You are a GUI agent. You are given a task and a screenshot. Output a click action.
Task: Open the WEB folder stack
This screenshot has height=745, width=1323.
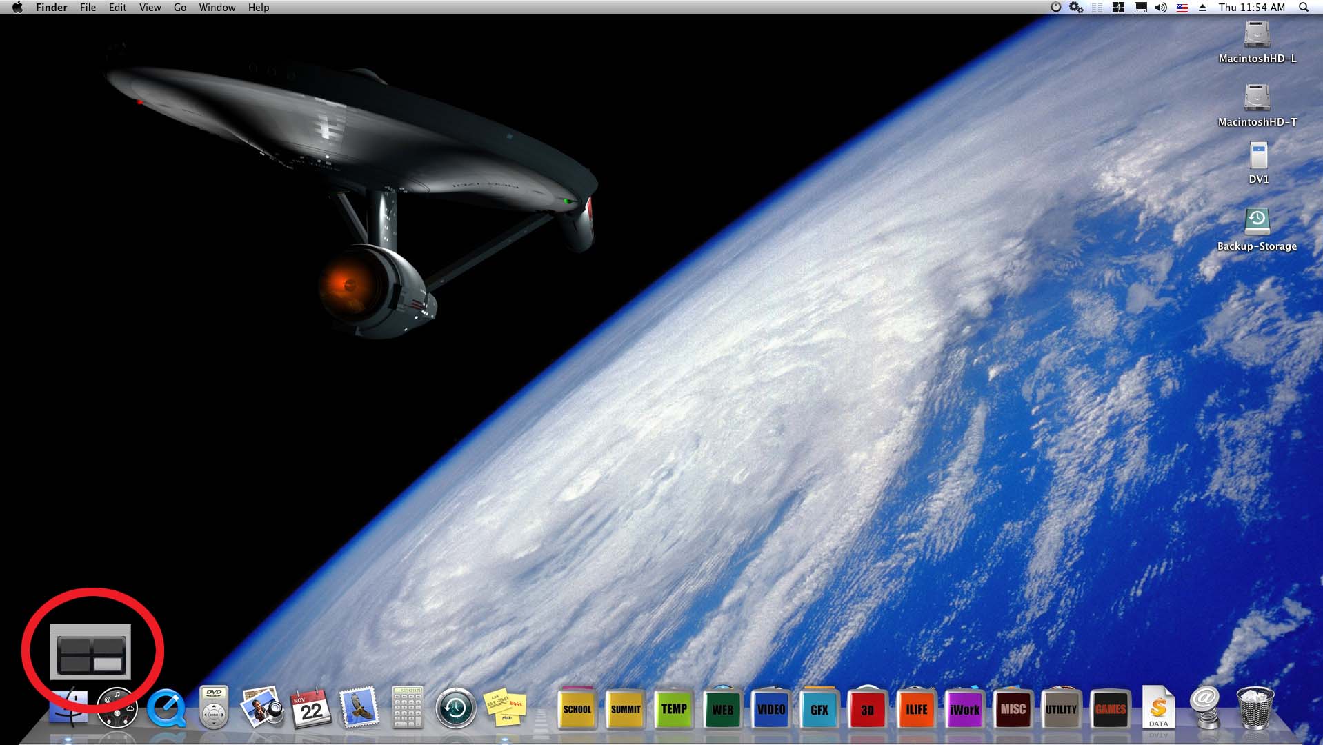click(722, 708)
